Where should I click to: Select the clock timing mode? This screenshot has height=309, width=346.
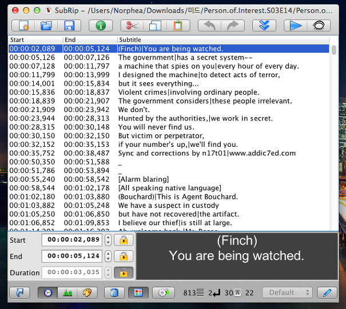47,292
